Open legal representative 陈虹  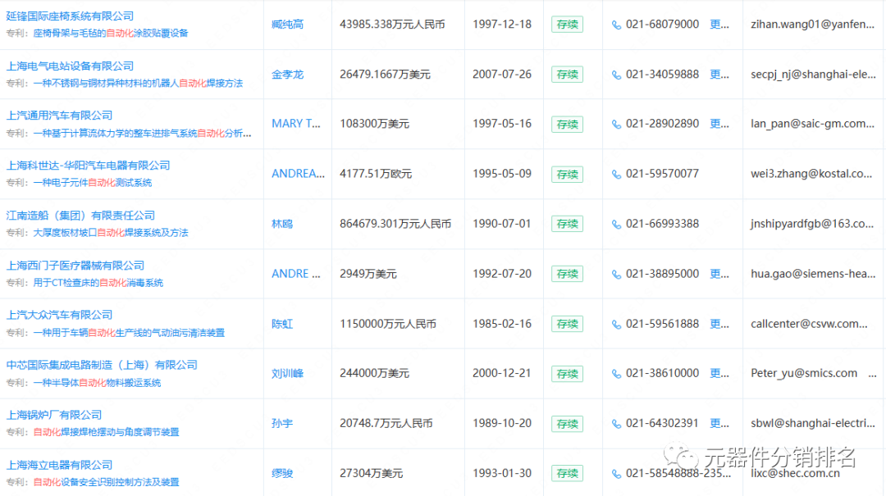point(282,324)
